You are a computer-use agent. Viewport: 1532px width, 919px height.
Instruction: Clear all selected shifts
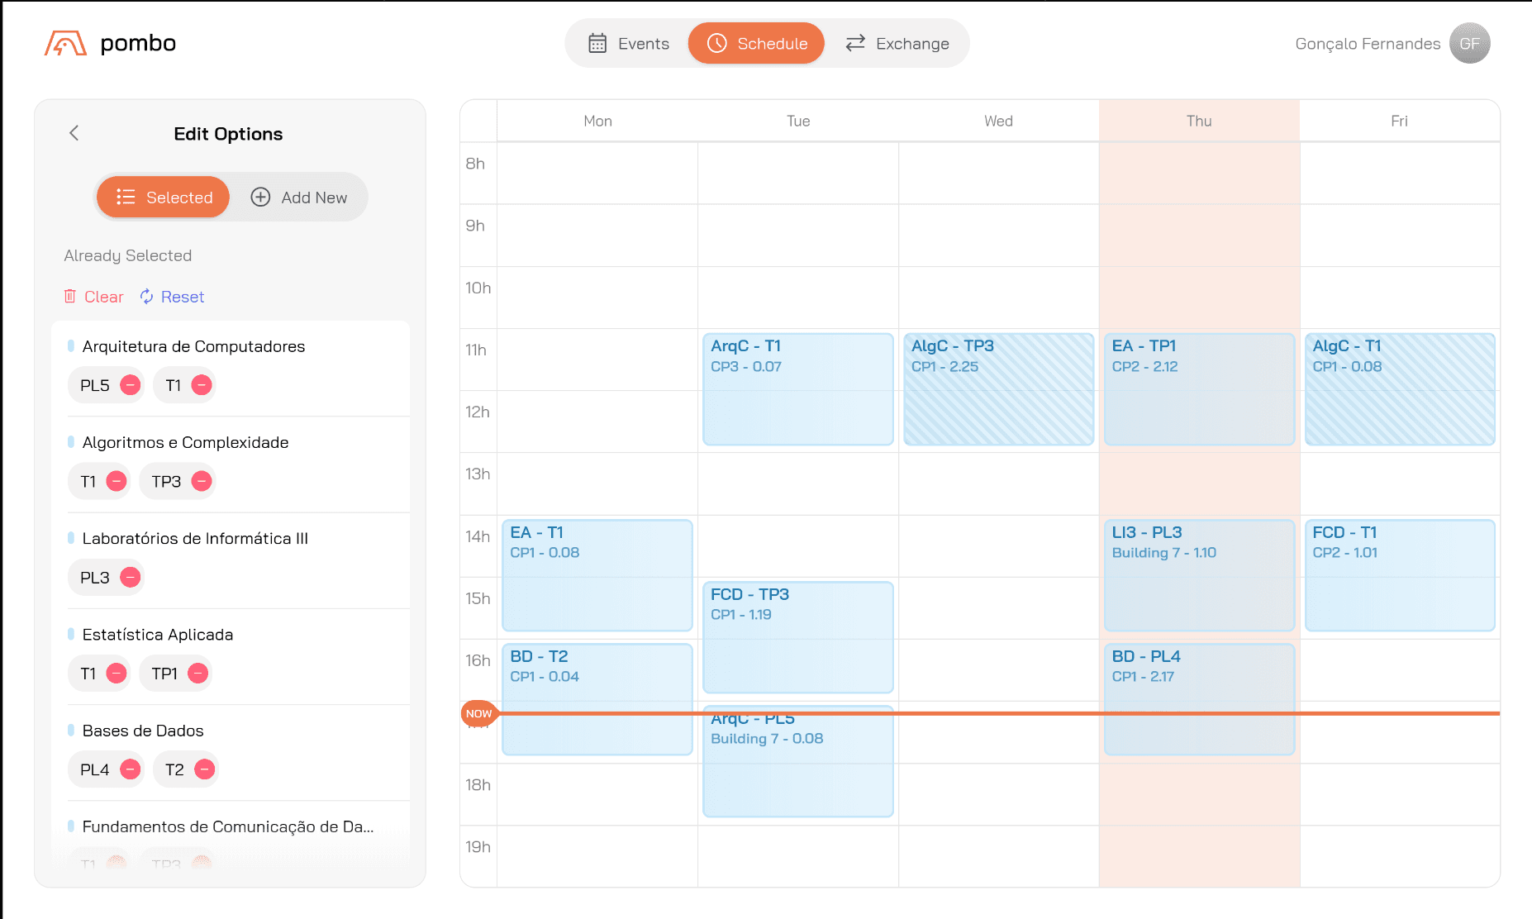pos(93,297)
